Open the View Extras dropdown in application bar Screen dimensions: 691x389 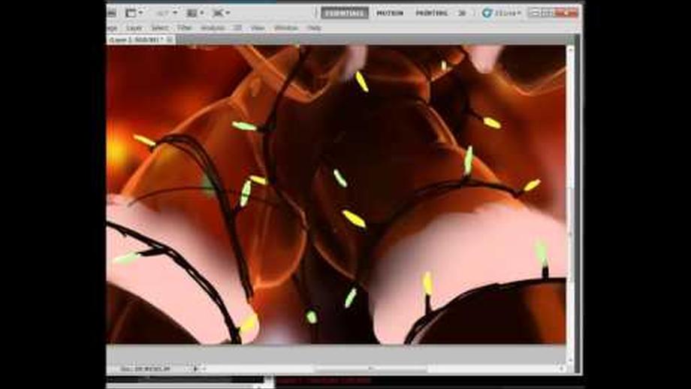pos(134,14)
